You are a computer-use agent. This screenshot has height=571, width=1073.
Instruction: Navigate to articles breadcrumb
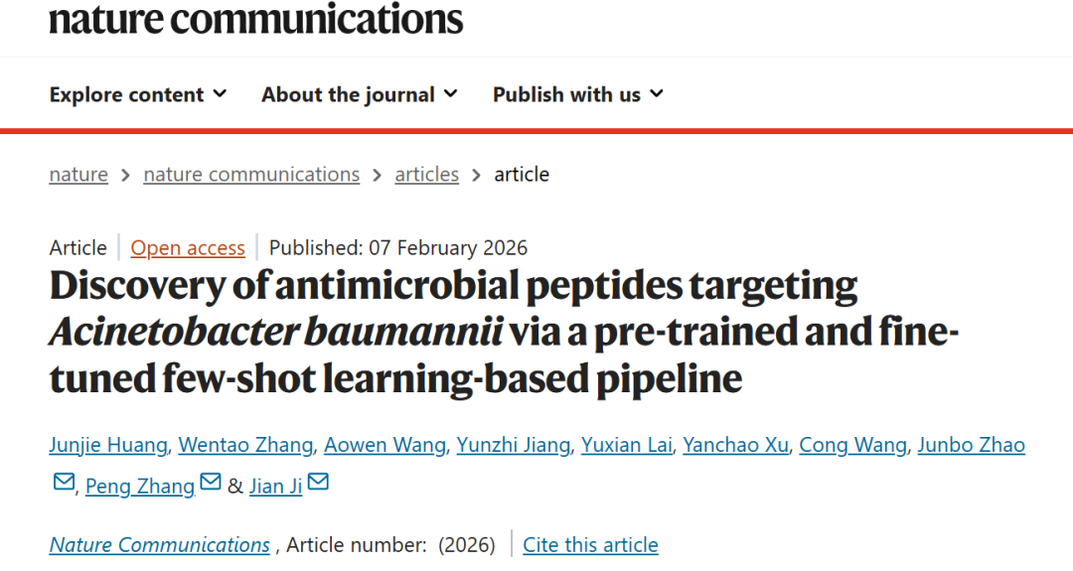pyautogui.click(x=426, y=175)
